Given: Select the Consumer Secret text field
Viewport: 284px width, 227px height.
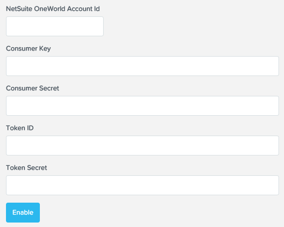Looking at the screenshot, I should [x=142, y=106].
